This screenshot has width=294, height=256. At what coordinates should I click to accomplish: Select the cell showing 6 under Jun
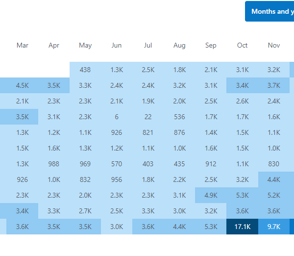tap(117, 117)
